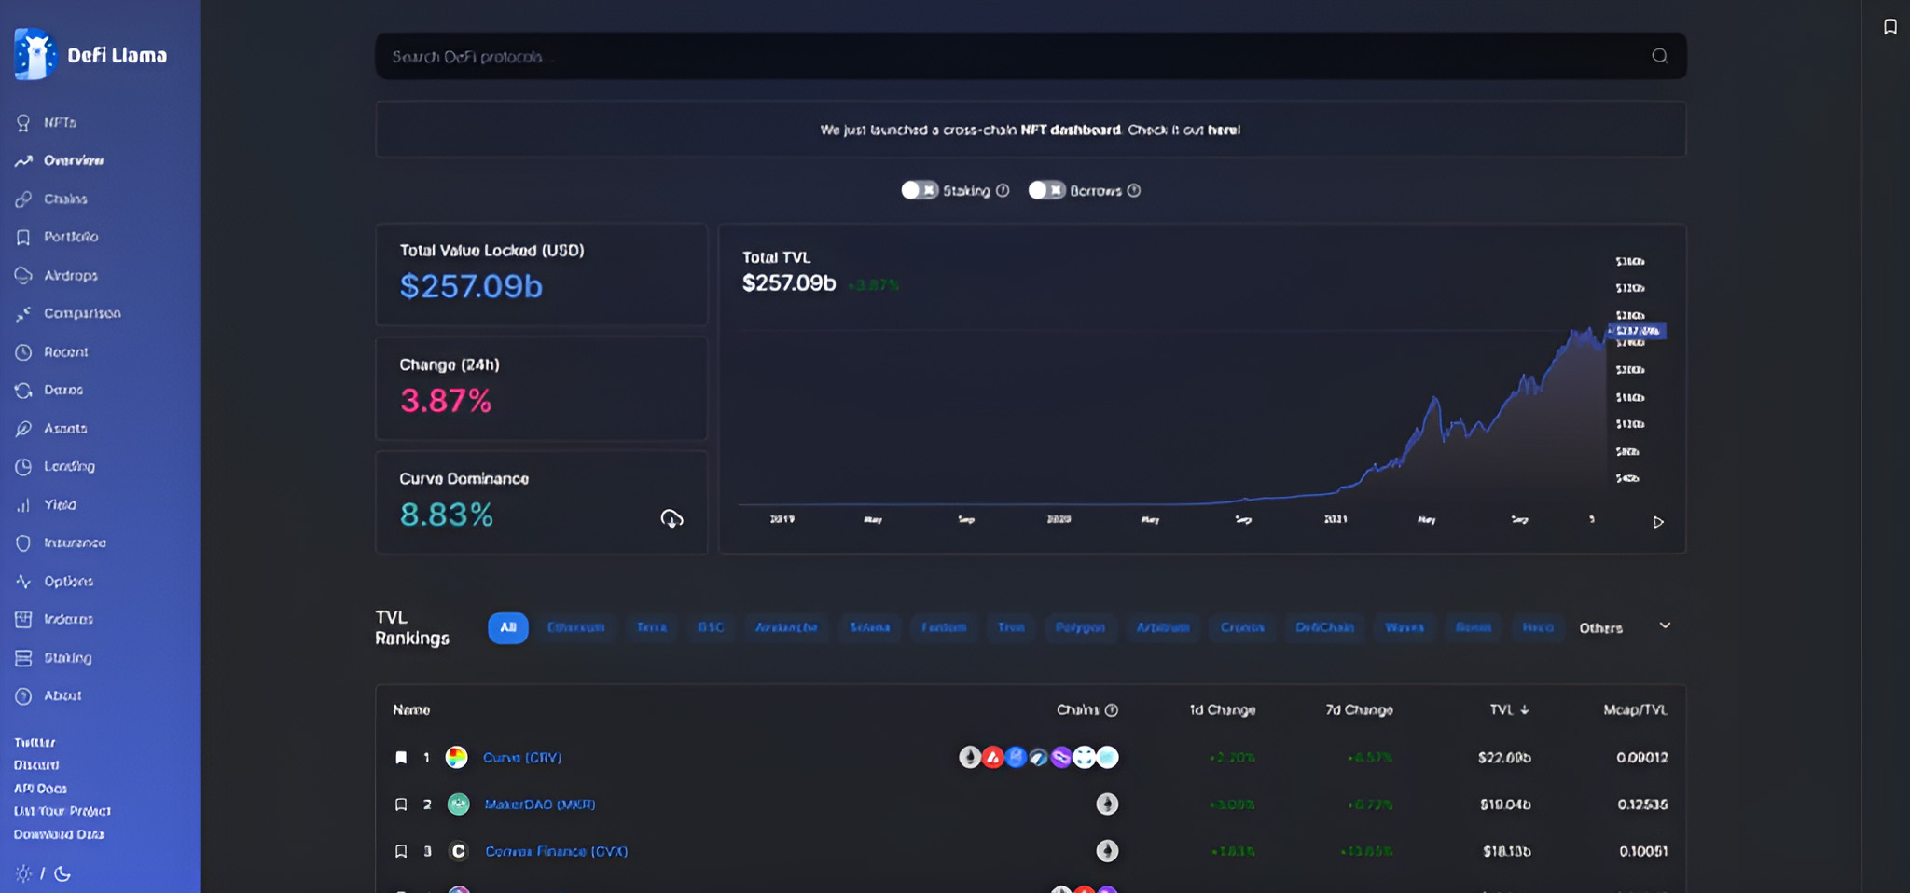The width and height of the screenshot is (1910, 893).
Task: Toggle the bookmark for Convex Finance (CVX)
Action: [x=401, y=851]
